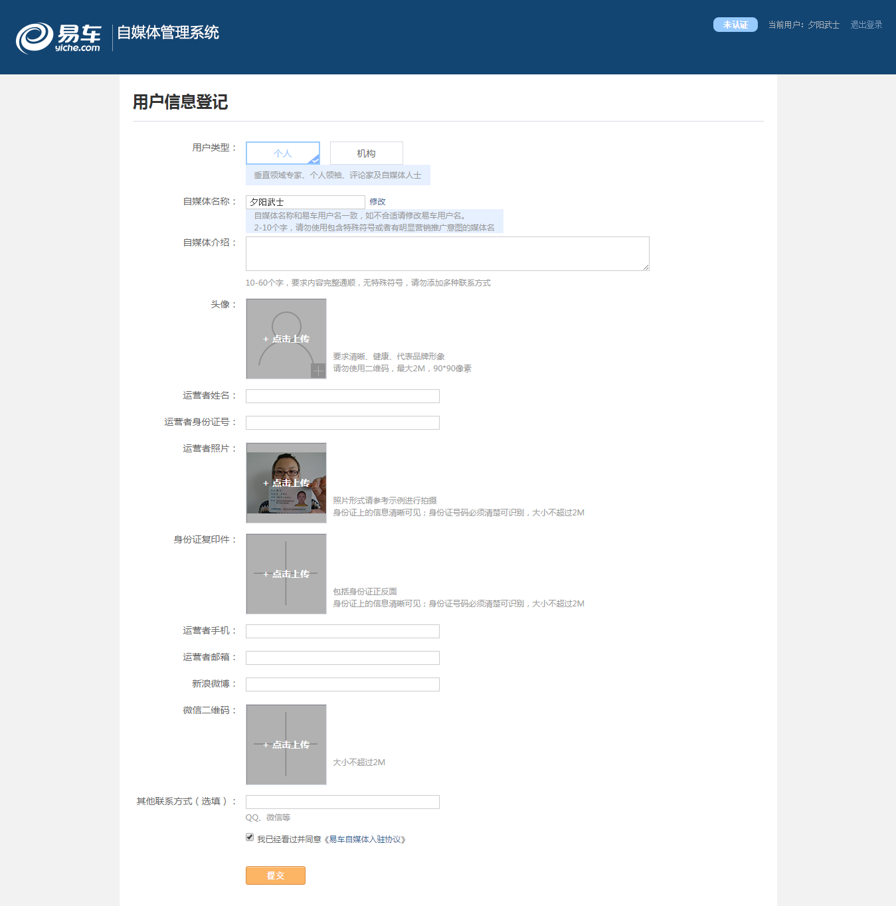Click the Yiche logo in header
The height and width of the screenshot is (906, 896).
pyautogui.click(x=58, y=37)
